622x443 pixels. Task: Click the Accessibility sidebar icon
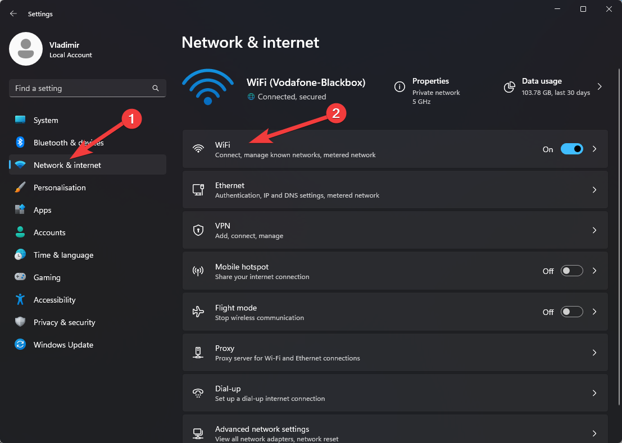[x=20, y=300]
